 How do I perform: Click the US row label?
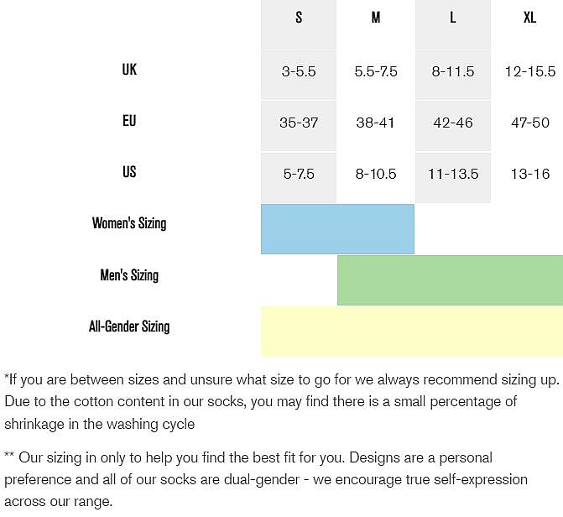(129, 172)
